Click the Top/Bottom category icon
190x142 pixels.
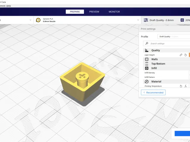point(147,64)
